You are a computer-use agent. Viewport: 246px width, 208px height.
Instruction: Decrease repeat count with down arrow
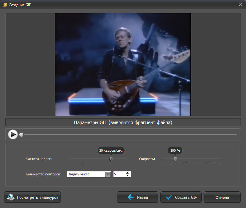point(127,176)
